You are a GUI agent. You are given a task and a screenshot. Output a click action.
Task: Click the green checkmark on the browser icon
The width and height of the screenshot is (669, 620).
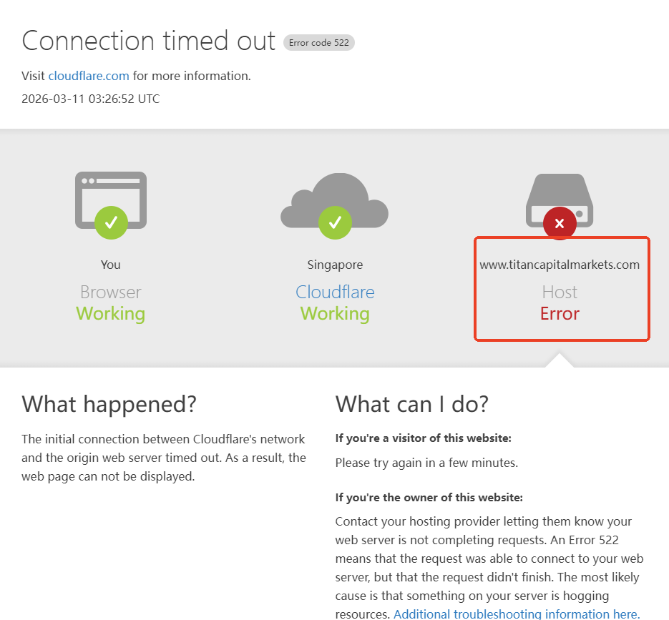(111, 222)
